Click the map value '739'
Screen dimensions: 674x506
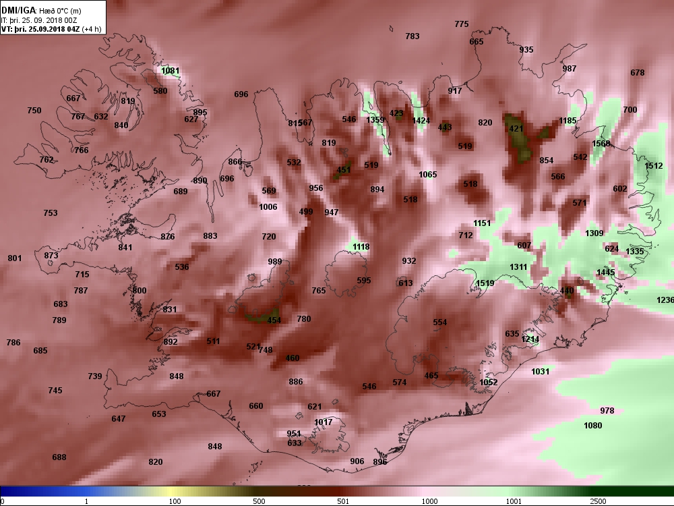(95, 376)
